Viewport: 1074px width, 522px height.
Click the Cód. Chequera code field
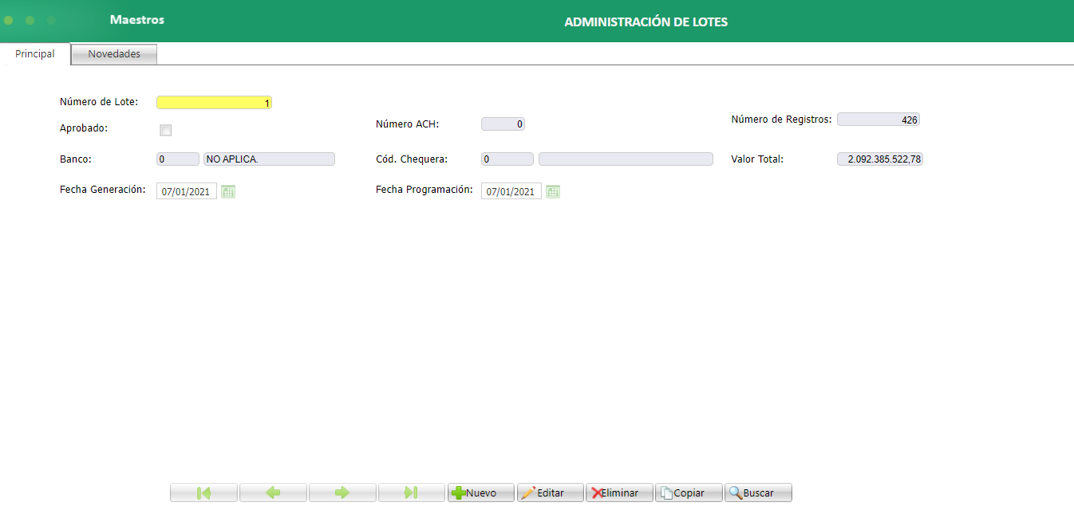(x=507, y=159)
